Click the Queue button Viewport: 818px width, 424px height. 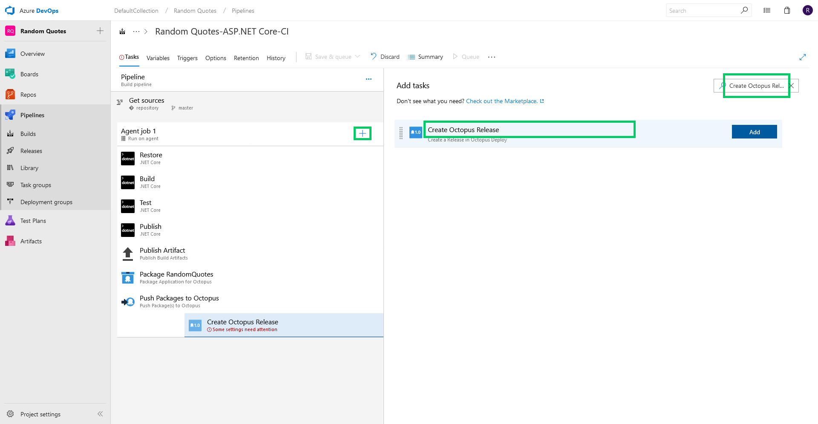[x=466, y=57]
